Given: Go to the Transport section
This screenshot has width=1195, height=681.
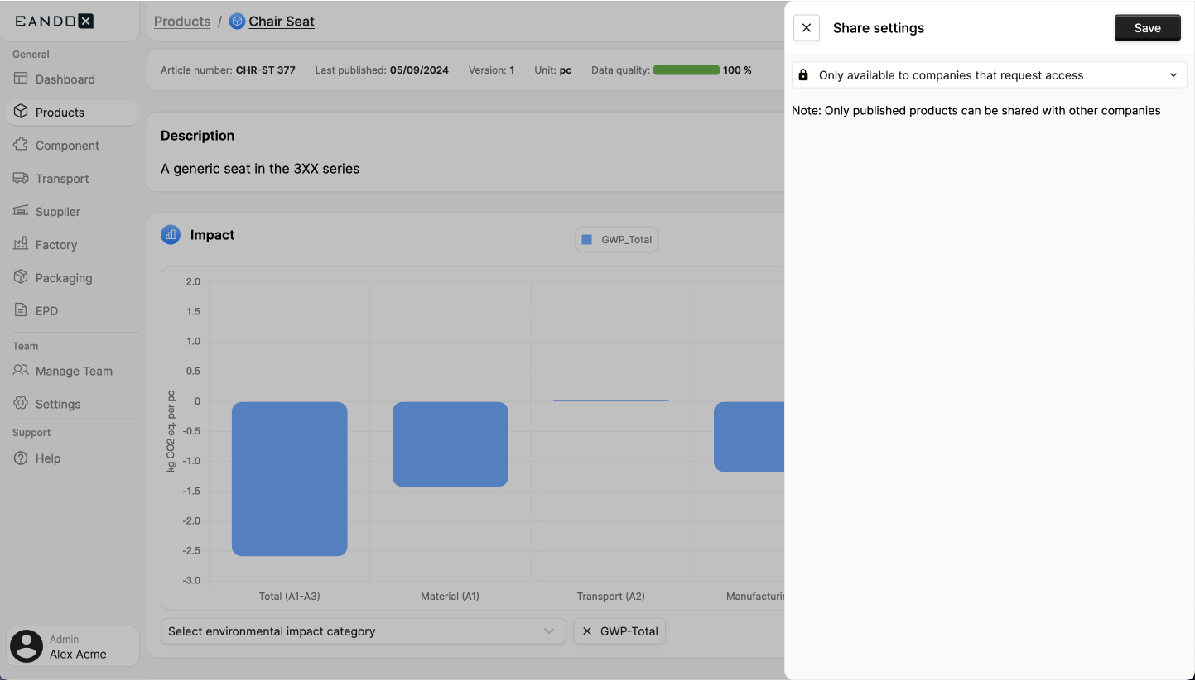Looking at the screenshot, I should [x=62, y=178].
